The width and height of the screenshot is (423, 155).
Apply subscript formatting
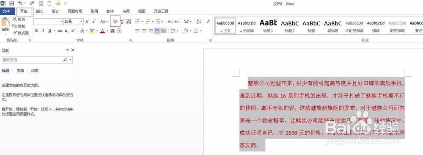pyautogui.click(x=66, y=31)
